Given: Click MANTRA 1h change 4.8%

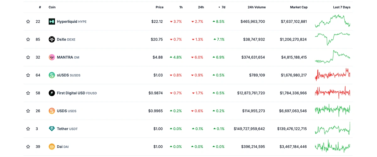Looking at the screenshot, I should click(x=176, y=57).
